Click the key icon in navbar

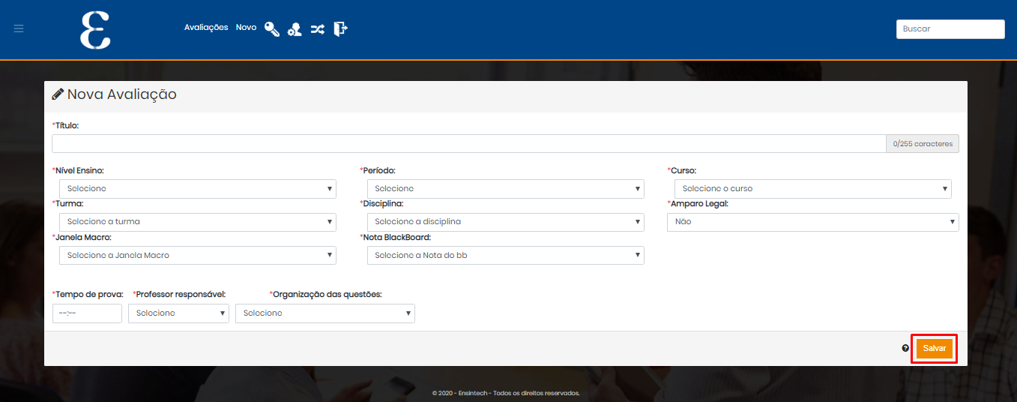tap(271, 29)
